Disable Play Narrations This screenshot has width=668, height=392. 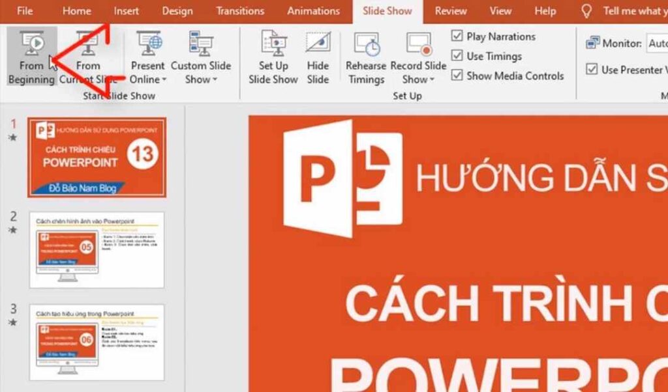click(457, 36)
